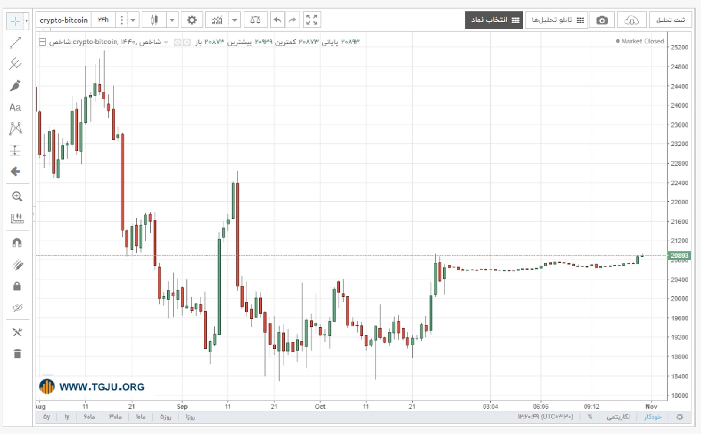Save chart using cloud icon

point(631,20)
